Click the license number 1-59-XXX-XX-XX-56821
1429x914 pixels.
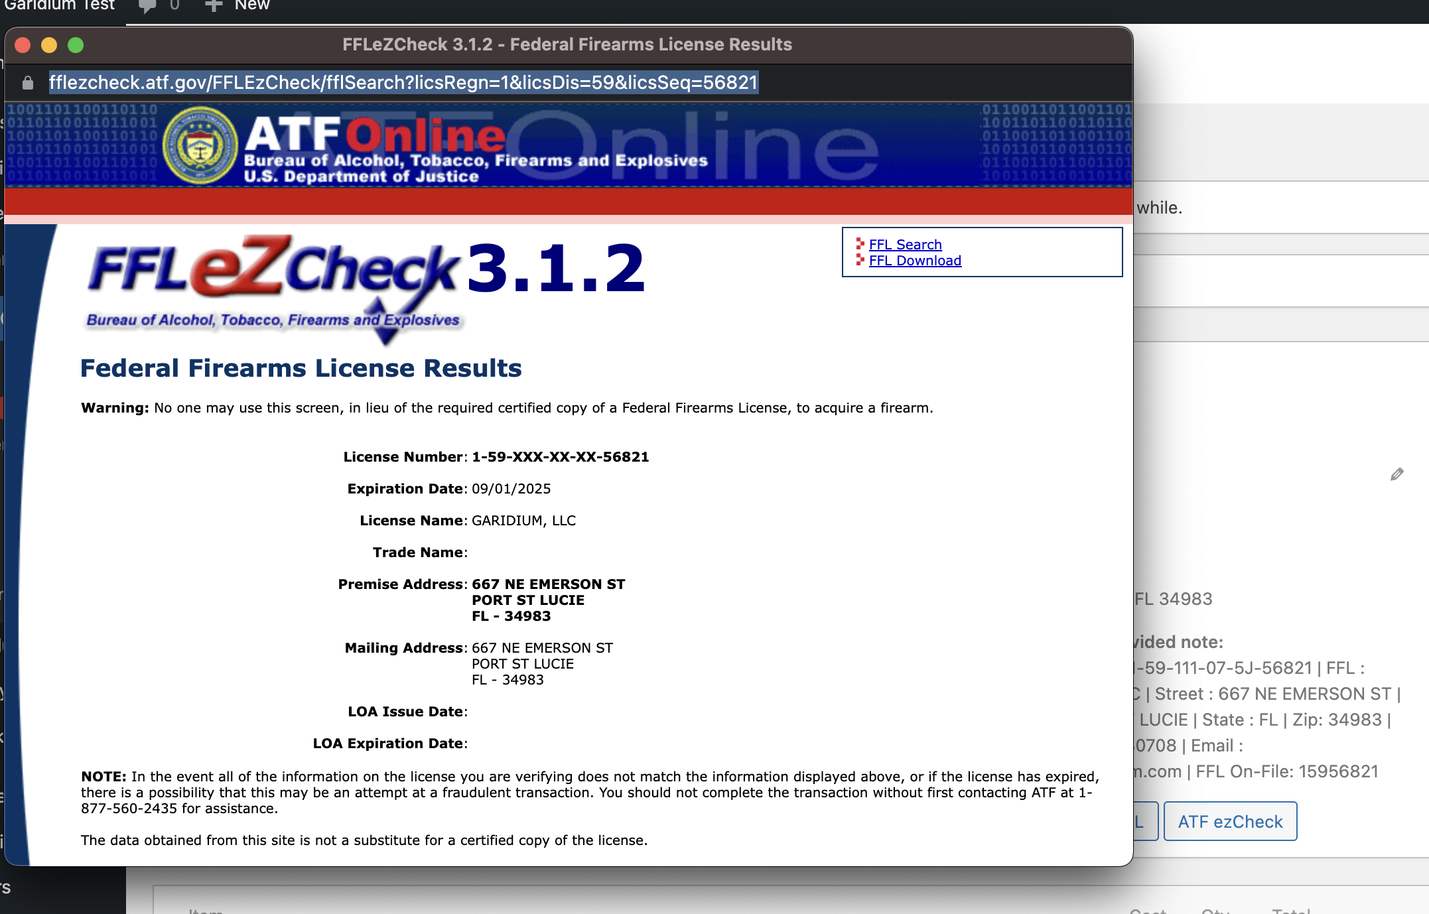(560, 457)
